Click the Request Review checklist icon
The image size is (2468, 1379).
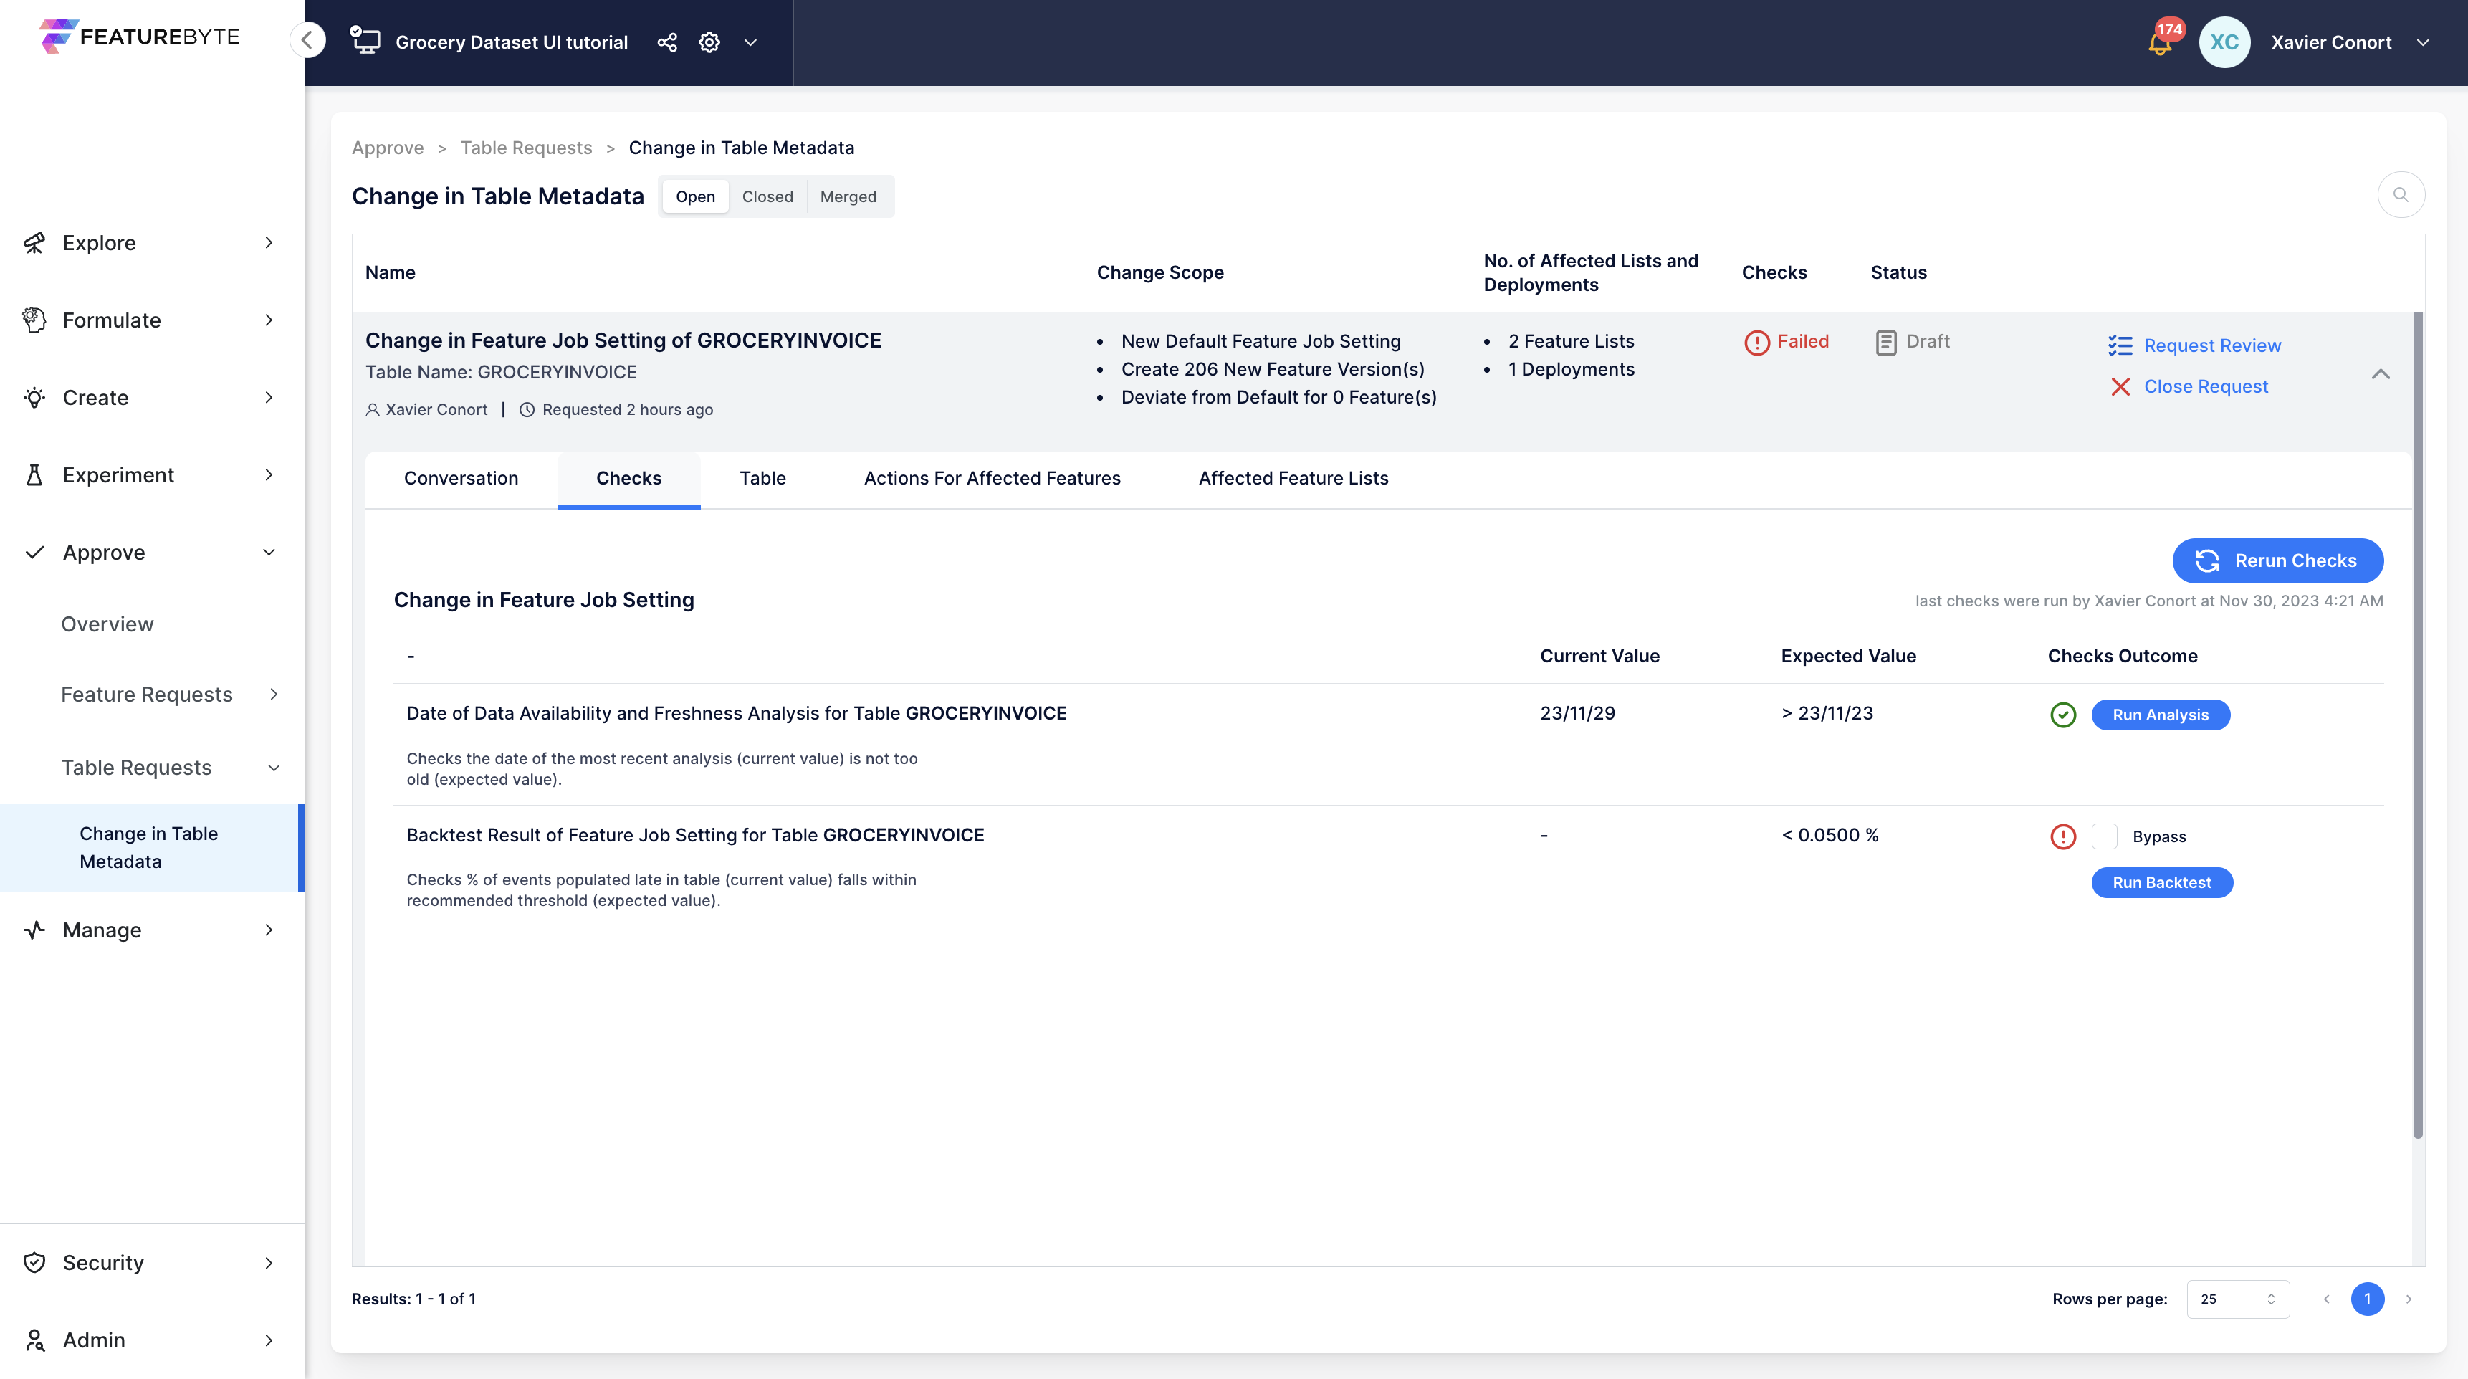coord(2119,346)
